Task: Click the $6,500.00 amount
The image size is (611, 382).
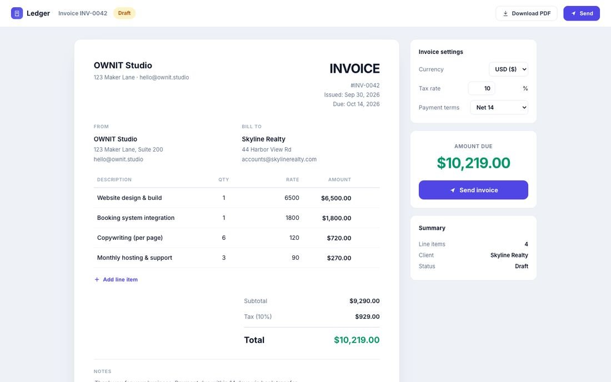Action: pyautogui.click(x=336, y=198)
